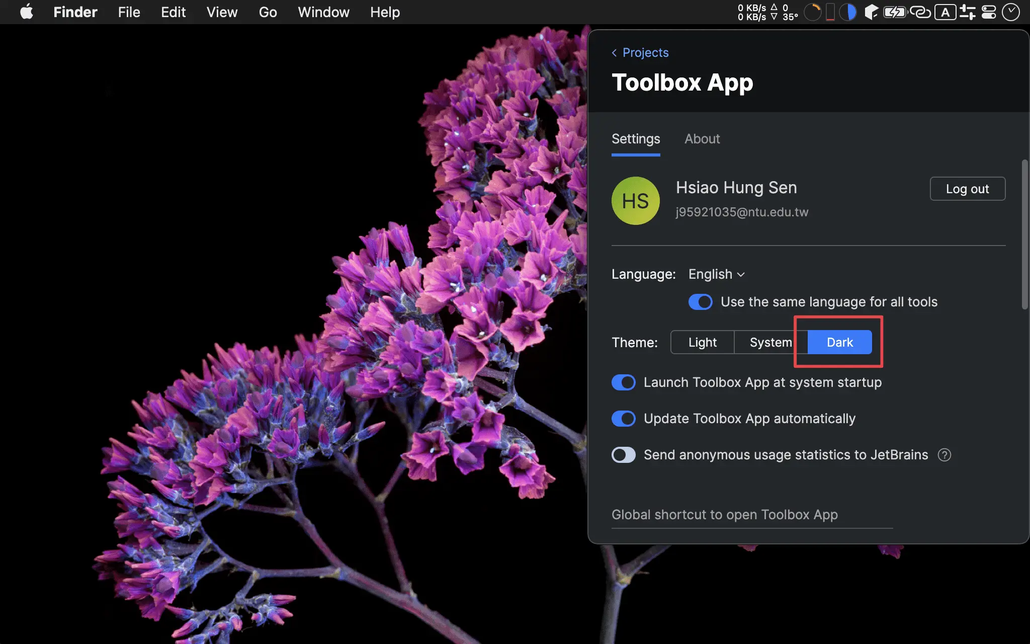Click the Toolbox App heading
The image size is (1030, 644).
(682, 83)
